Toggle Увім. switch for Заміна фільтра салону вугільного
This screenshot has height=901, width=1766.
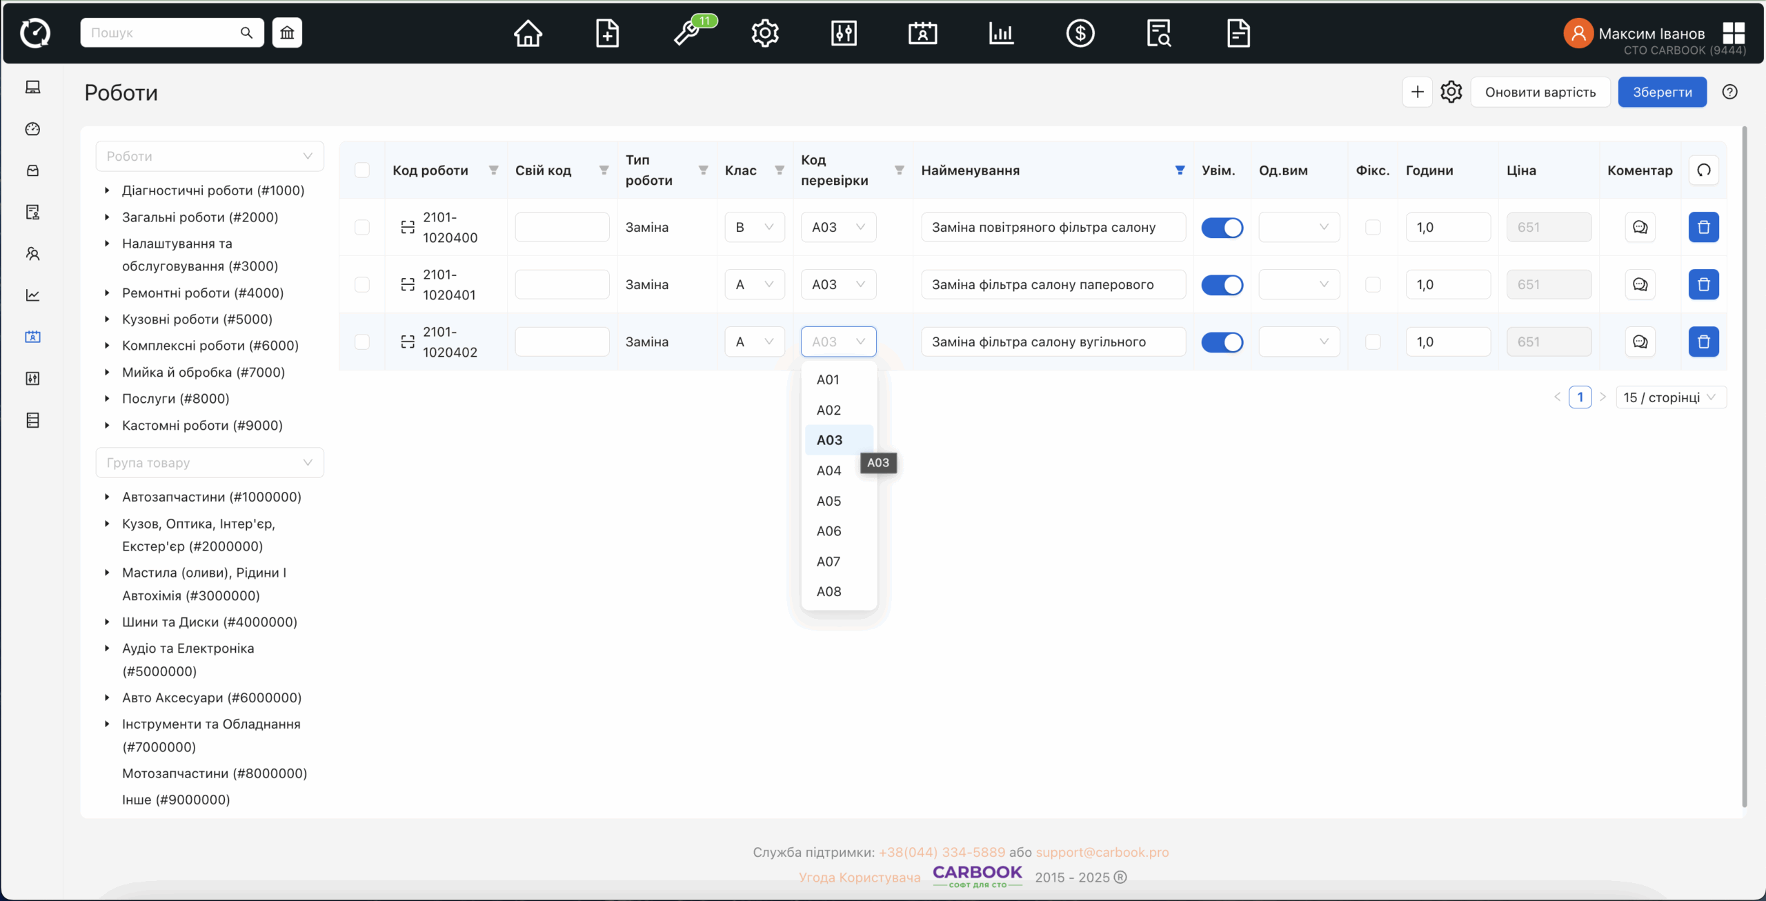1222,341
